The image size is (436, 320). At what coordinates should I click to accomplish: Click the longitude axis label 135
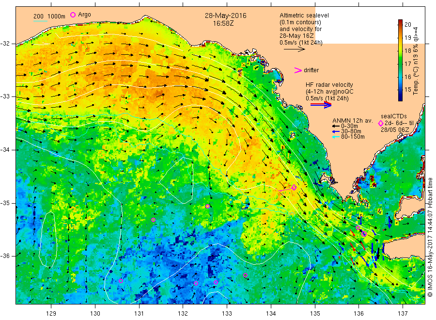(315, 314)
